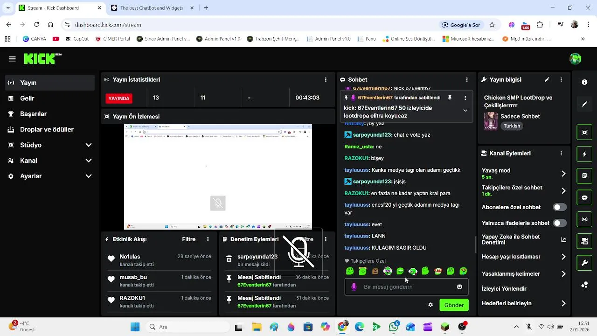Click the Turkish language tag
This screenshot has width=597, height=336.
[x=512, y=126]
